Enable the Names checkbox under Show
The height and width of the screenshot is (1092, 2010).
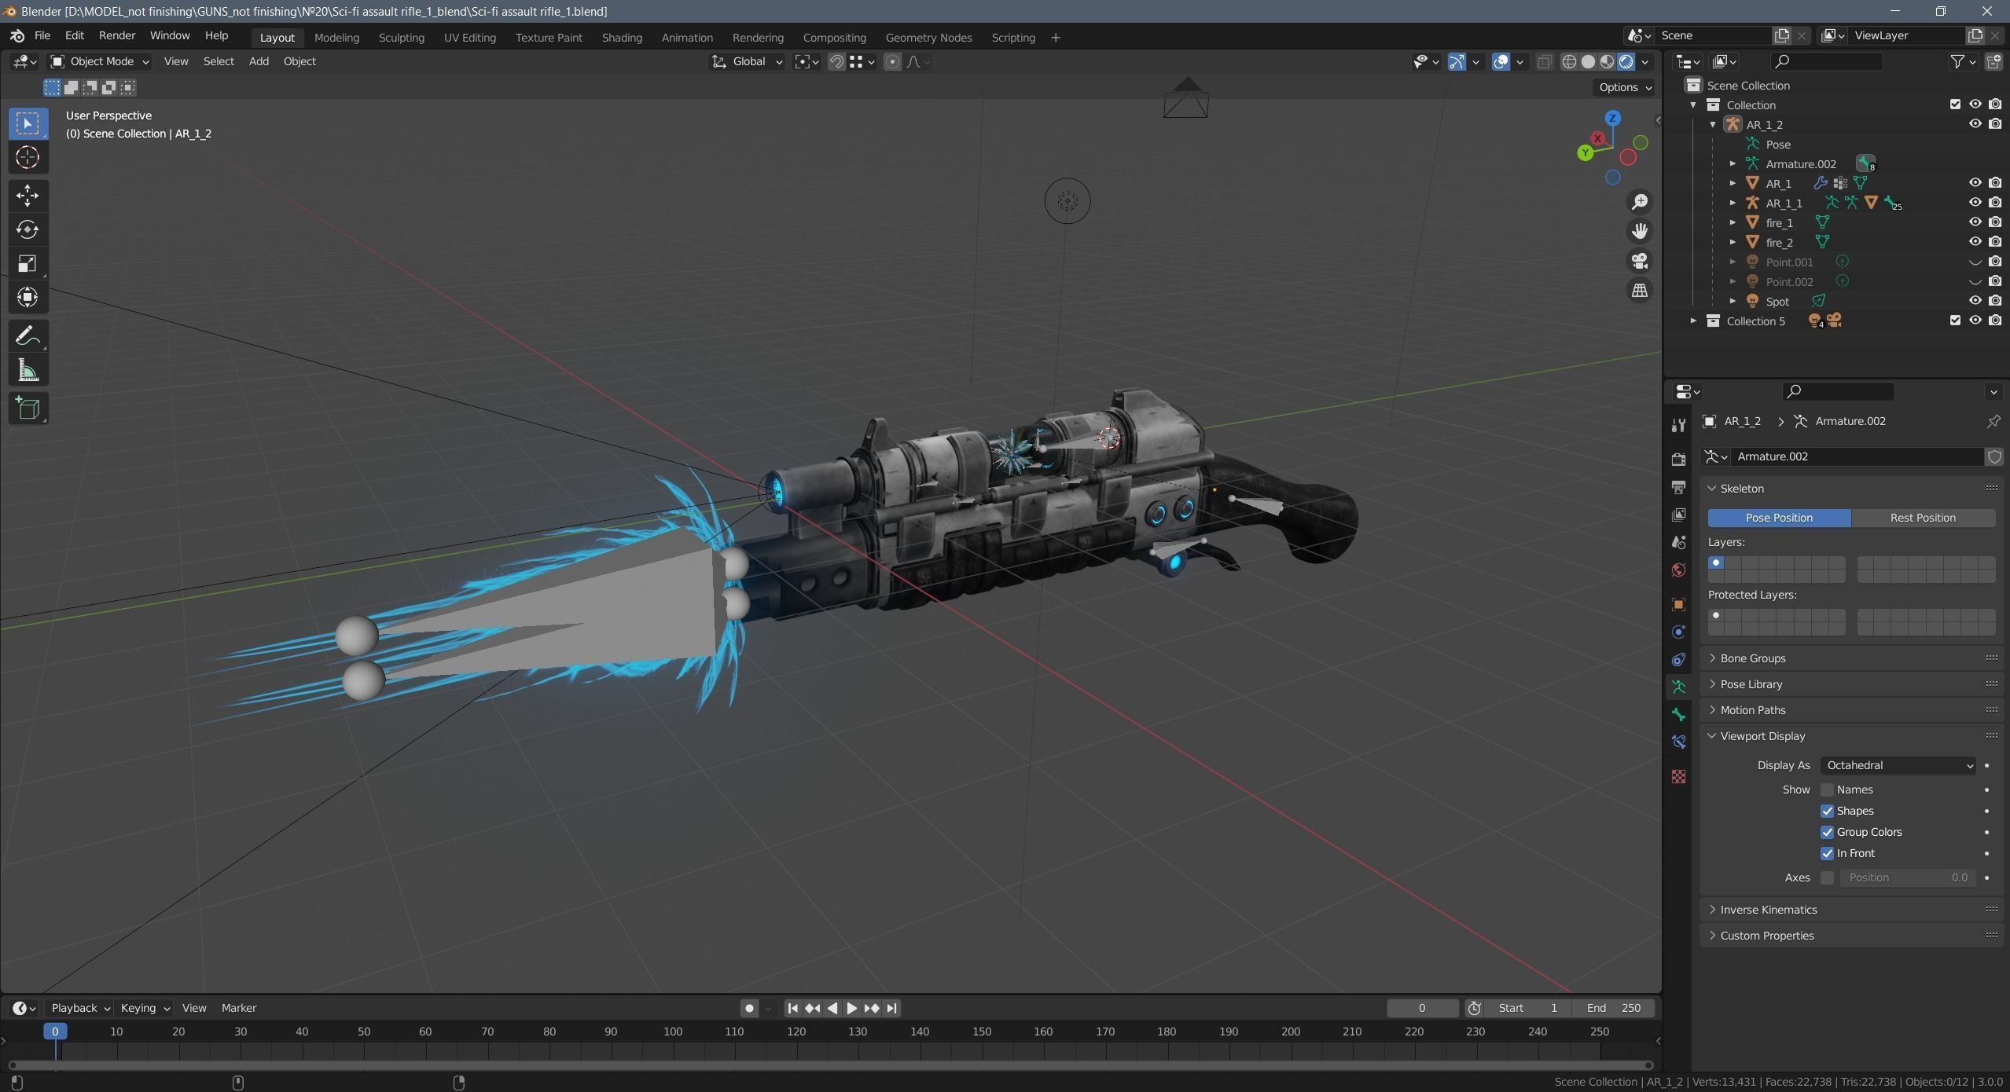point(1828,790)
